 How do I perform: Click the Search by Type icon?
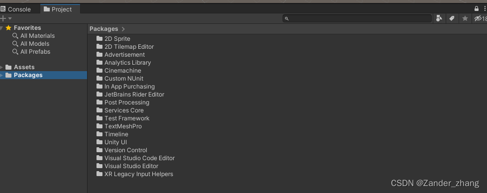[x=439, y=18]
